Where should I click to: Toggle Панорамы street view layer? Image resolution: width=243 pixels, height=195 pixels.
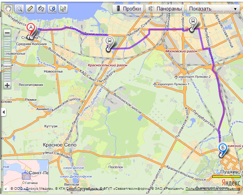pos(165,8)
